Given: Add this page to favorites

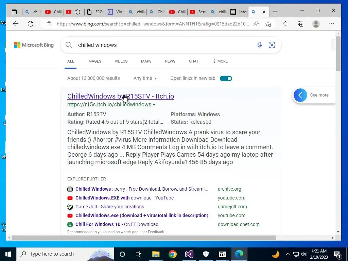Looking at the screenshot, I should tap(268, 24).
